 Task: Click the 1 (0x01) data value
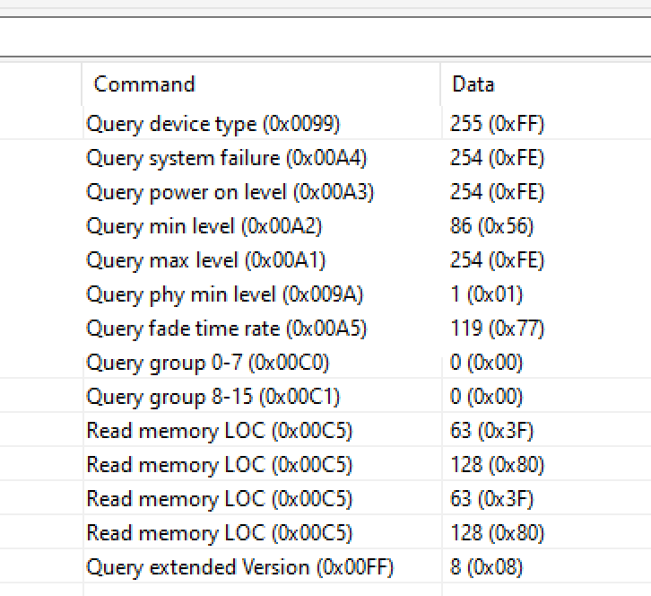point(487,294)
